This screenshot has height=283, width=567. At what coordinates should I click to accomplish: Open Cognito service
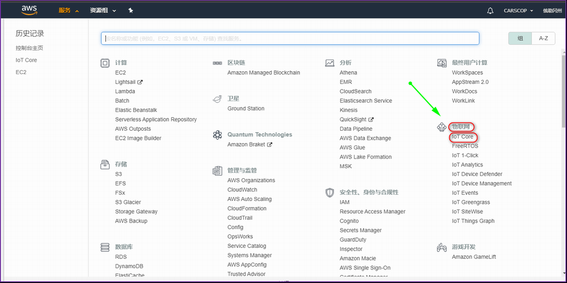tap(349, 221)
